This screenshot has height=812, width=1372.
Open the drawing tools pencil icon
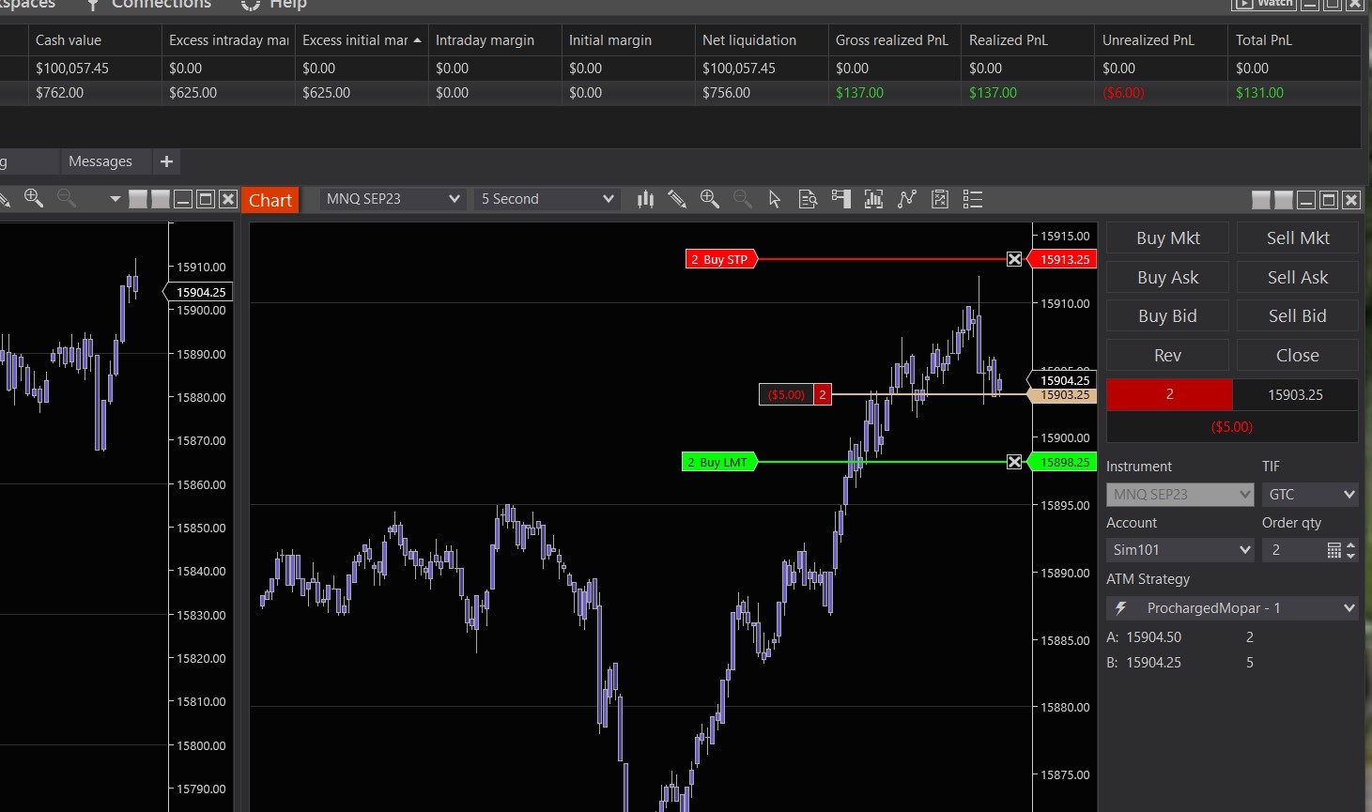(677, 199)
